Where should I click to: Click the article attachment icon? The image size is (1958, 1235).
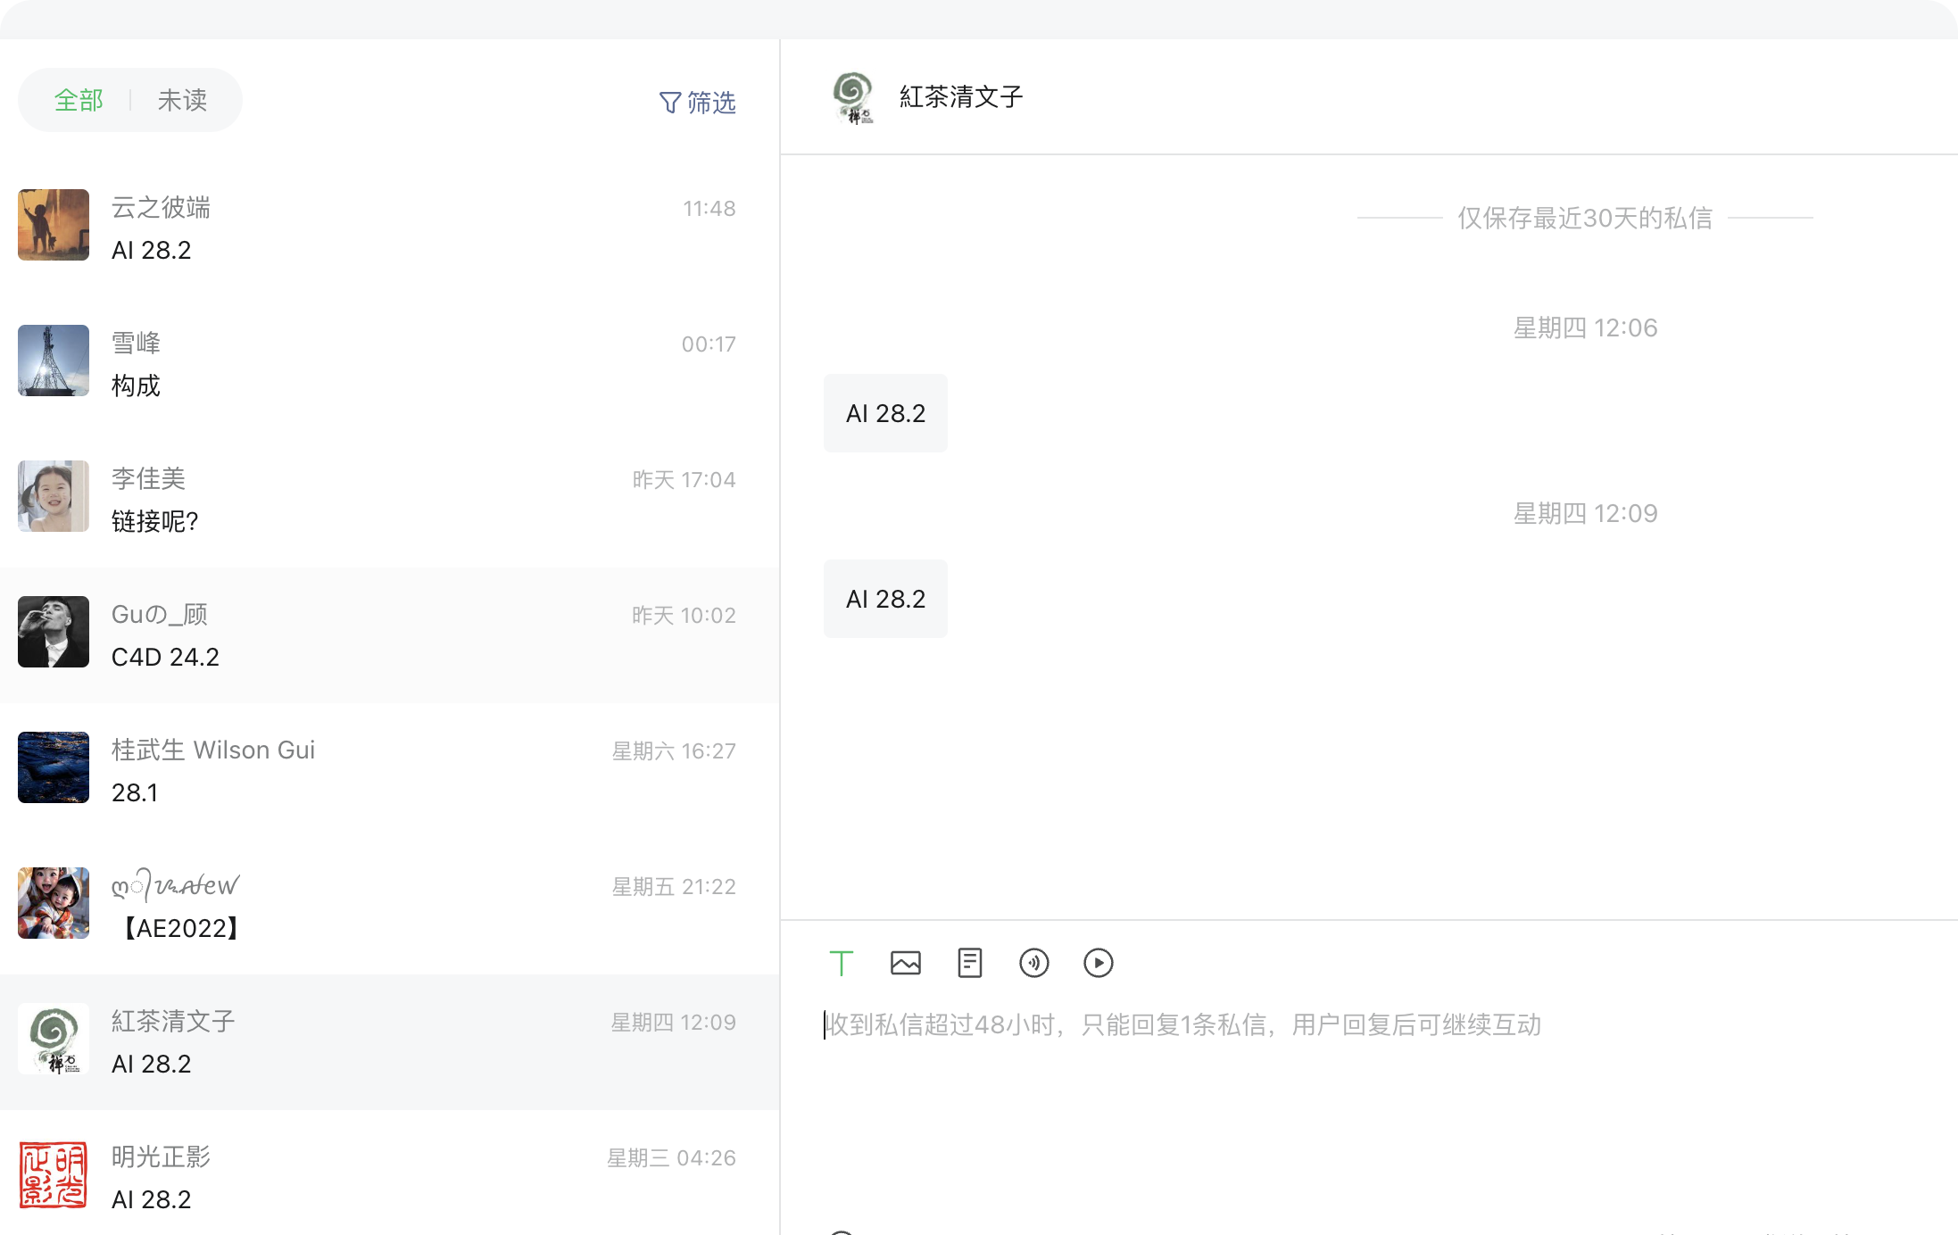(969, 963)
